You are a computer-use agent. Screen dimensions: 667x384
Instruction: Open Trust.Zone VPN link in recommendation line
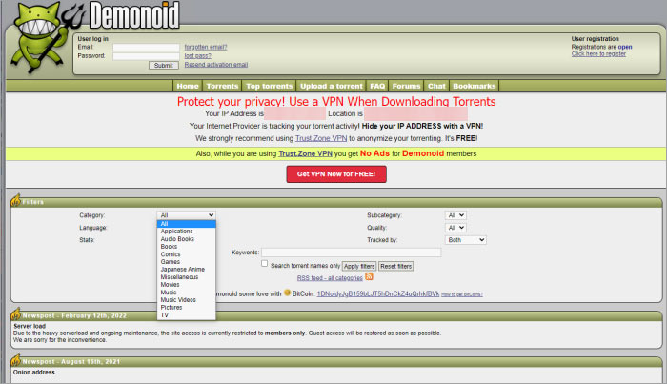coord(321,138)
